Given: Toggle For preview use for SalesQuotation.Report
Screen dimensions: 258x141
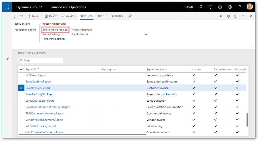Looking at the screenshot, I should [x=216, y=101].
